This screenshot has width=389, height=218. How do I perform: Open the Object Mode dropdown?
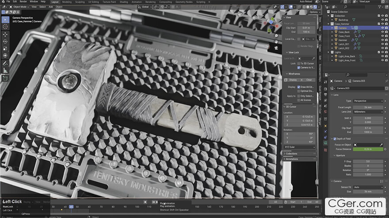coord(19,7)
